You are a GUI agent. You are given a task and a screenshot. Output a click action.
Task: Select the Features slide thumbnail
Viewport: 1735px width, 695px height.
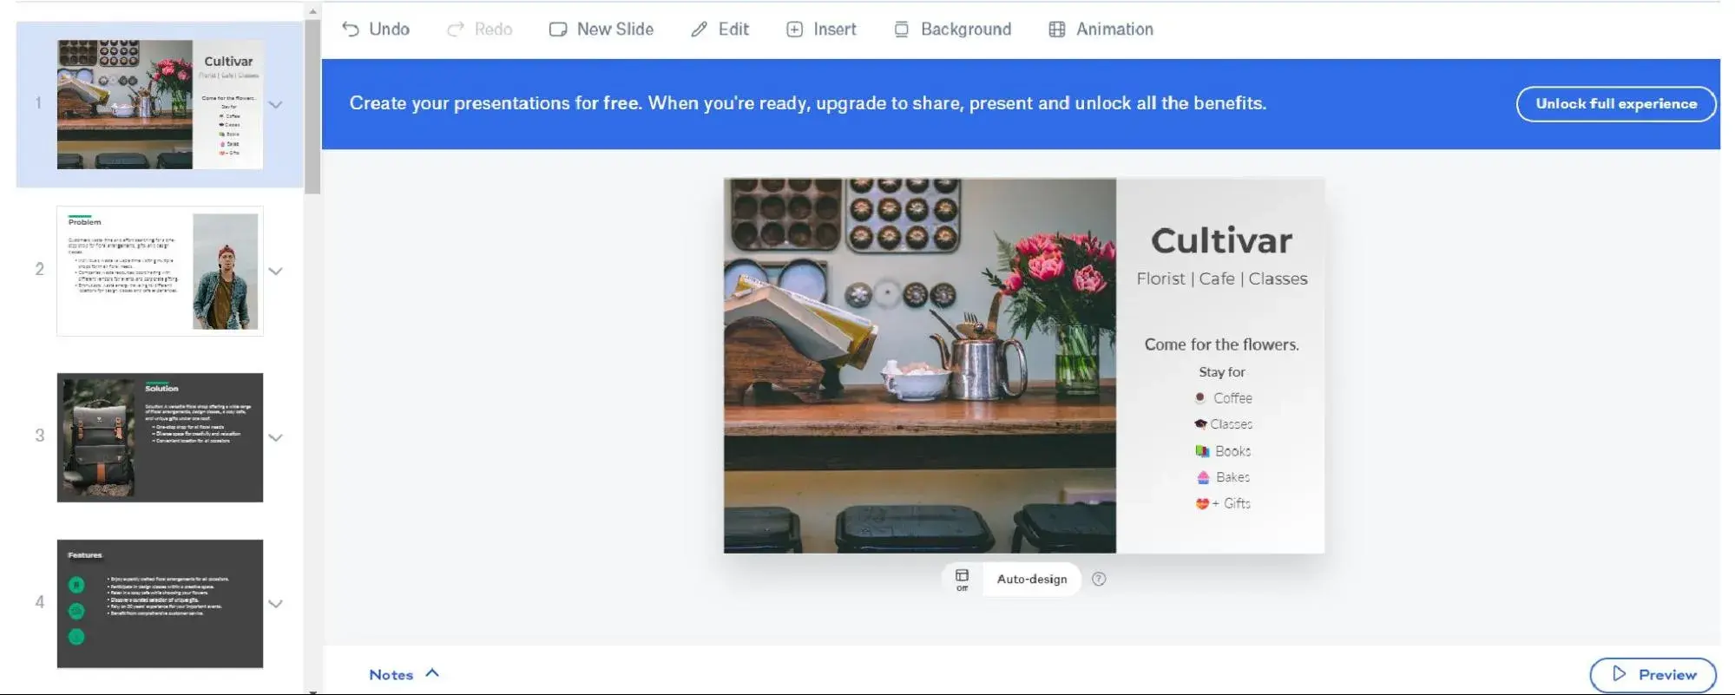tap(160, 604)
